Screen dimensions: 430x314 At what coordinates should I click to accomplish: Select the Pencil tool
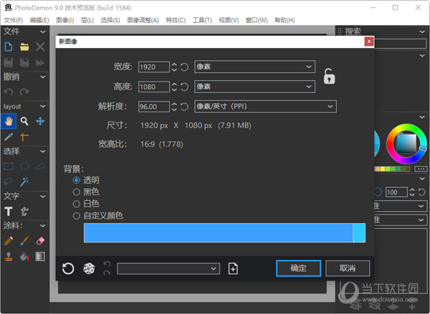pos(9,241)
